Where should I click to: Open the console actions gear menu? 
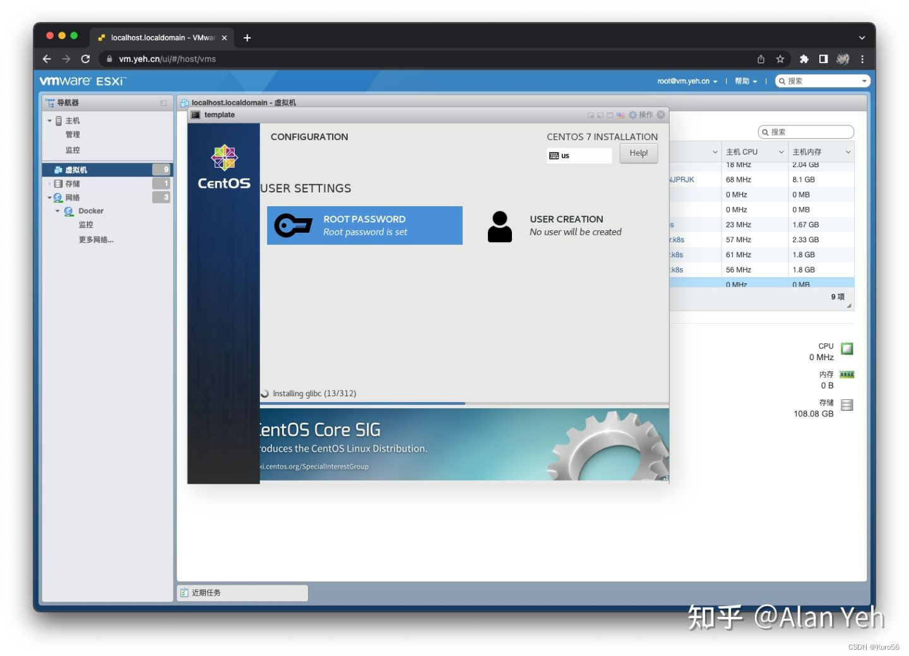[x=641, y=115]
